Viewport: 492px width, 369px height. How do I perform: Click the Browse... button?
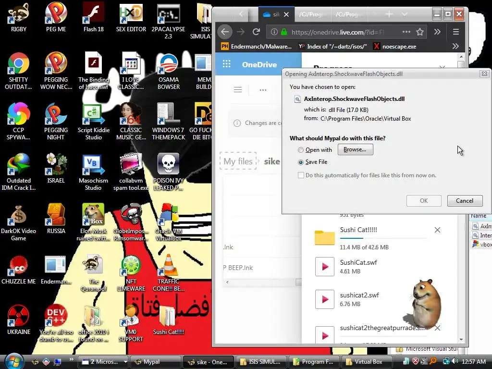pyautogui.click(x=355, y=150)
